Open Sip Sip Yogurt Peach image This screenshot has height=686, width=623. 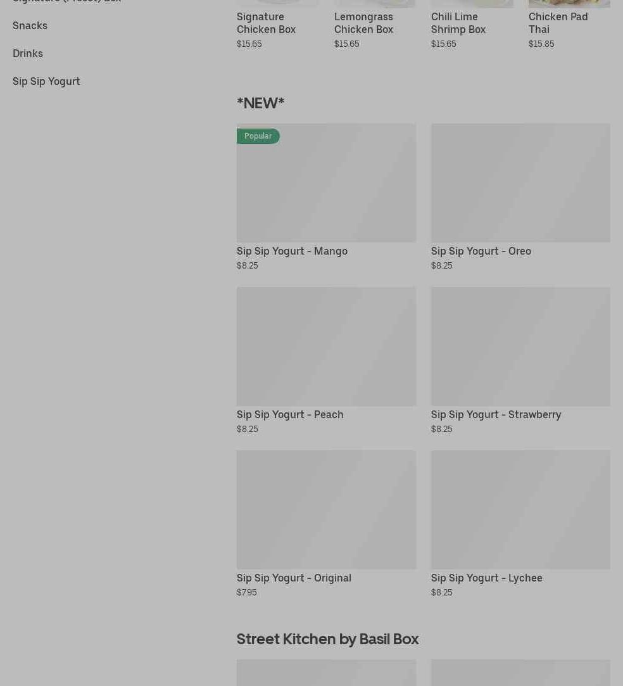326,346
